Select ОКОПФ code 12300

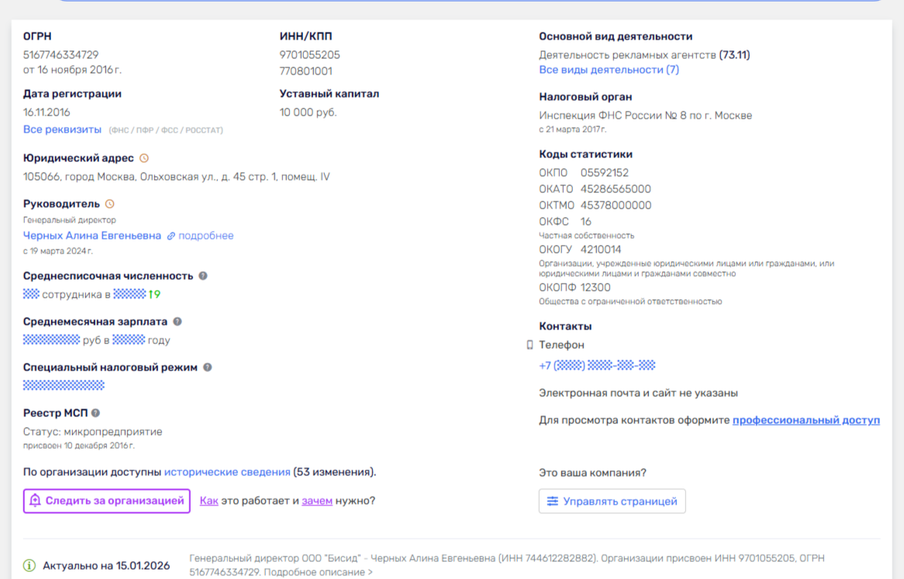(x=595, y=288)
